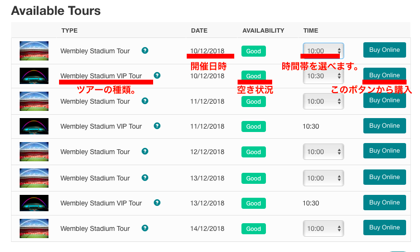Click help icon for 11/12/2018 Wembley Stadium Tour
420x252 pixels.
click(x=145, y=101)
